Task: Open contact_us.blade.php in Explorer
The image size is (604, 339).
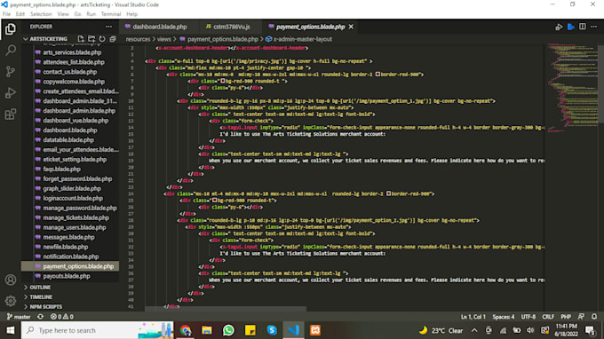Action: pos(69,72)
